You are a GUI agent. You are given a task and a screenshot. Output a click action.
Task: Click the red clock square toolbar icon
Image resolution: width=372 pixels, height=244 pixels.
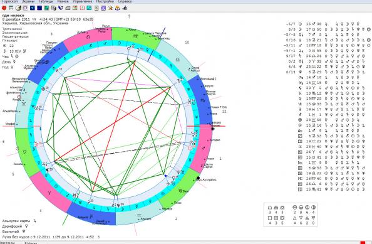click(x=82, y=8)
